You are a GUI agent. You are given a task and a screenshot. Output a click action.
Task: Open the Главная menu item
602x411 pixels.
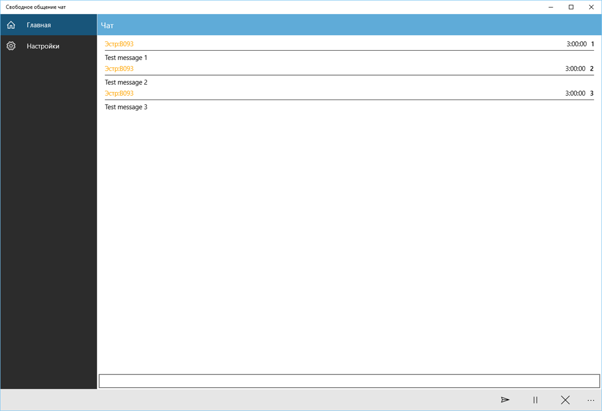click(48, 25)
